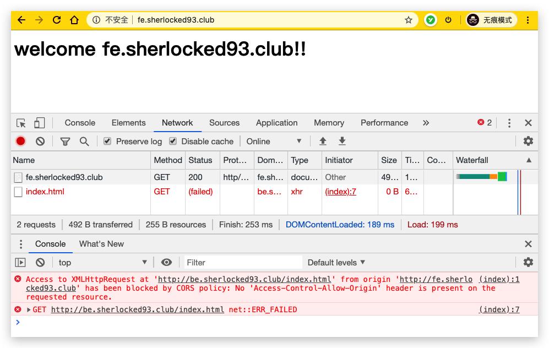Image resolution: width=549 pixels, height=348 pixels.
Task: Click the import HAR upload arrow
Action: (323, 142)
